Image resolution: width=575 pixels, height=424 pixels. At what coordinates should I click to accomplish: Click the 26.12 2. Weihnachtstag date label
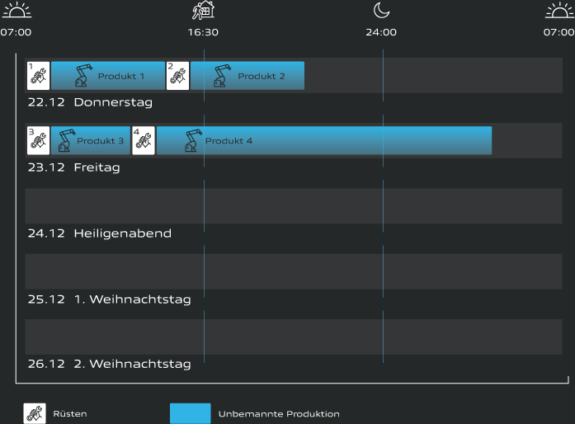109,364
